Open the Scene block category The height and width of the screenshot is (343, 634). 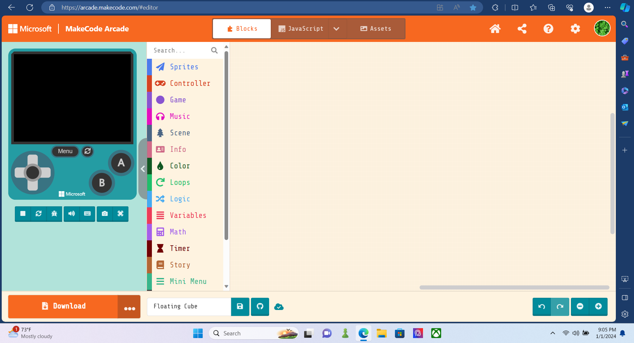[x=185, y=133]
